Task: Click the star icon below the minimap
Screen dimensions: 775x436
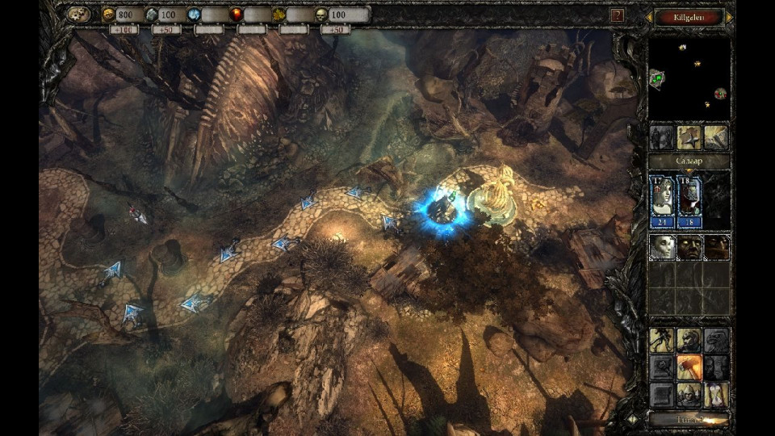Action: (689, 137)
